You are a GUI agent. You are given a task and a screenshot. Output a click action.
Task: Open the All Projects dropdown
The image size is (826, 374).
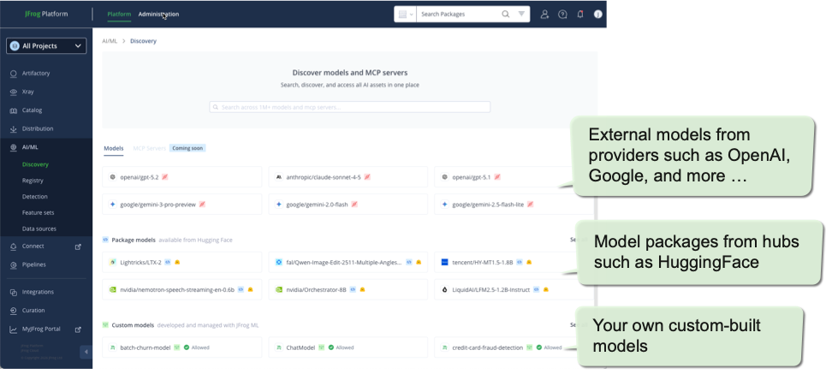46,46
